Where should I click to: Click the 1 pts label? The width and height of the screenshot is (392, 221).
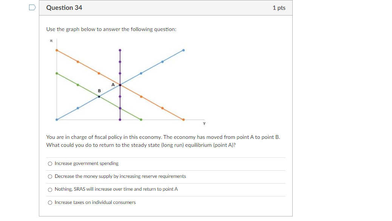pos(279,8)
